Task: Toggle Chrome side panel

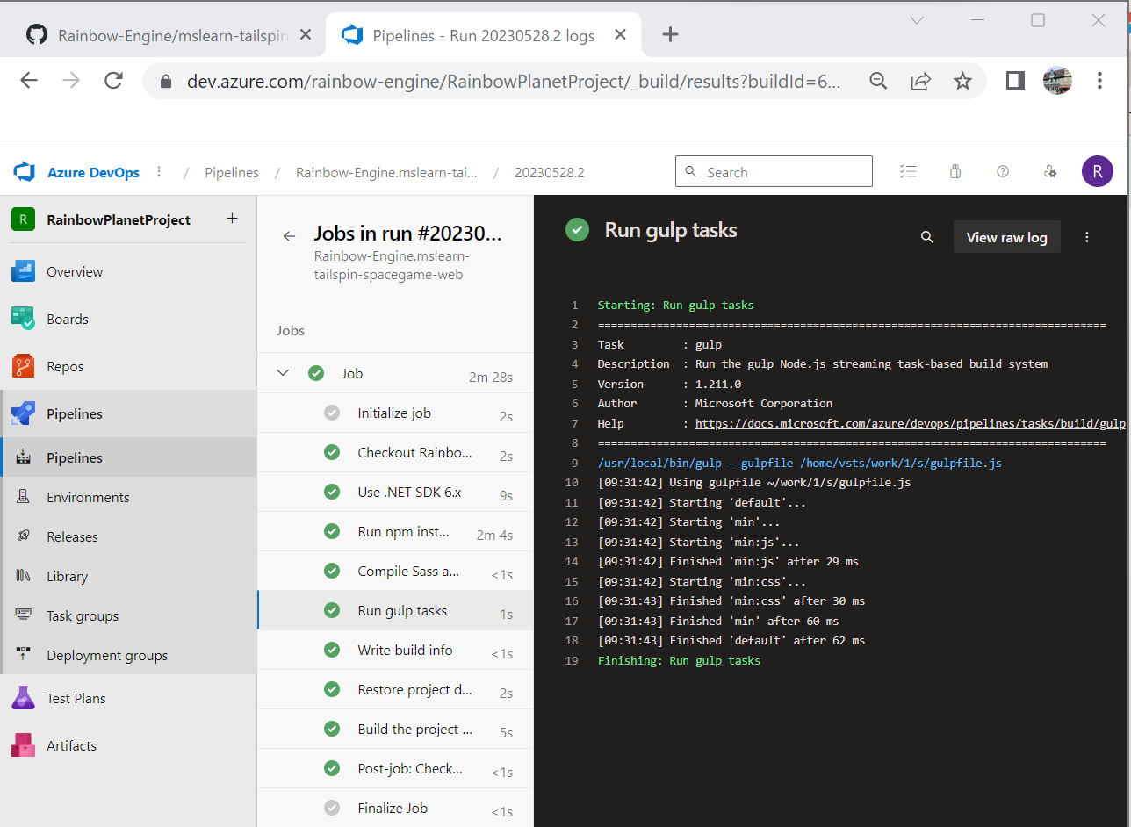Action: point(1015,81)
